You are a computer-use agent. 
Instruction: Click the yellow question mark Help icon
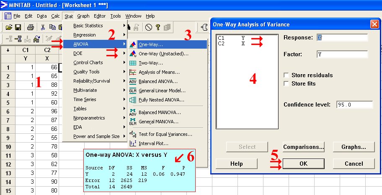158,27
